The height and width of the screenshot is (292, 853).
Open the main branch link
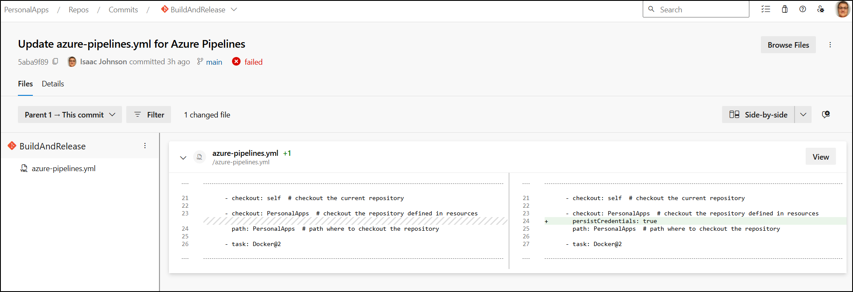(214, 62)
